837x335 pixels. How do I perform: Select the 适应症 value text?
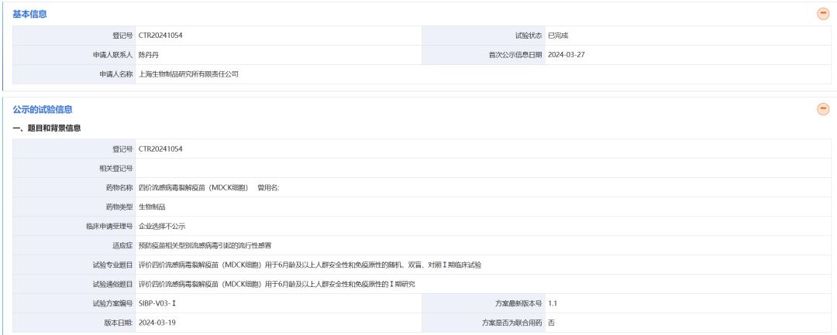click(x=205, y=245)
